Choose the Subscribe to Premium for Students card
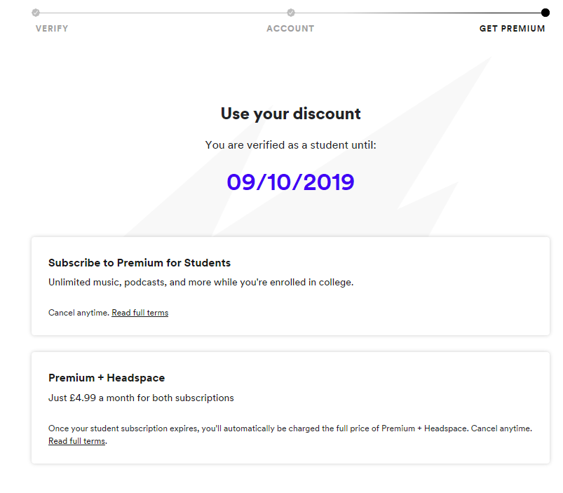The width and height of the screenshot is (563, 493). (290, 286)
